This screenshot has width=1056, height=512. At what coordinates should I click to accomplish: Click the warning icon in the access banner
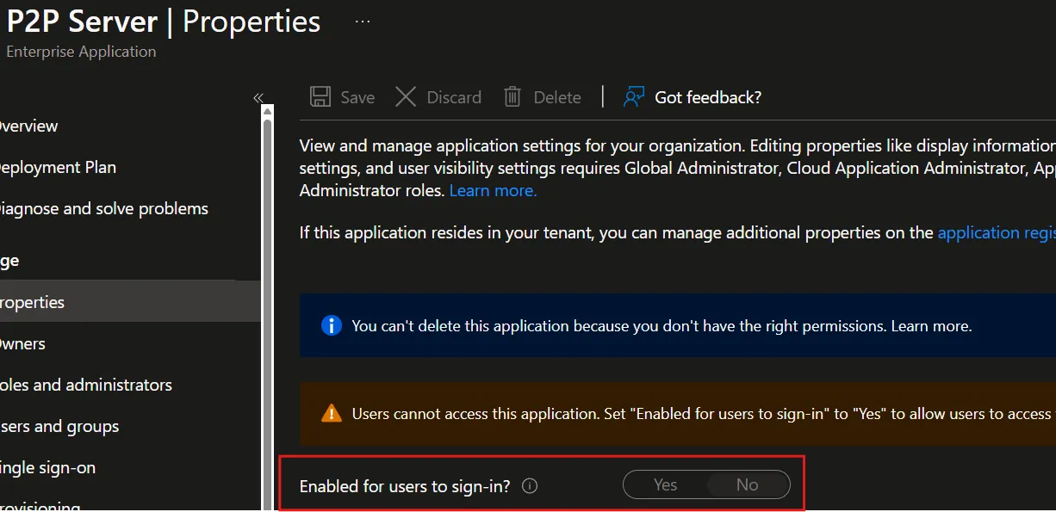[x=332, y=413]
